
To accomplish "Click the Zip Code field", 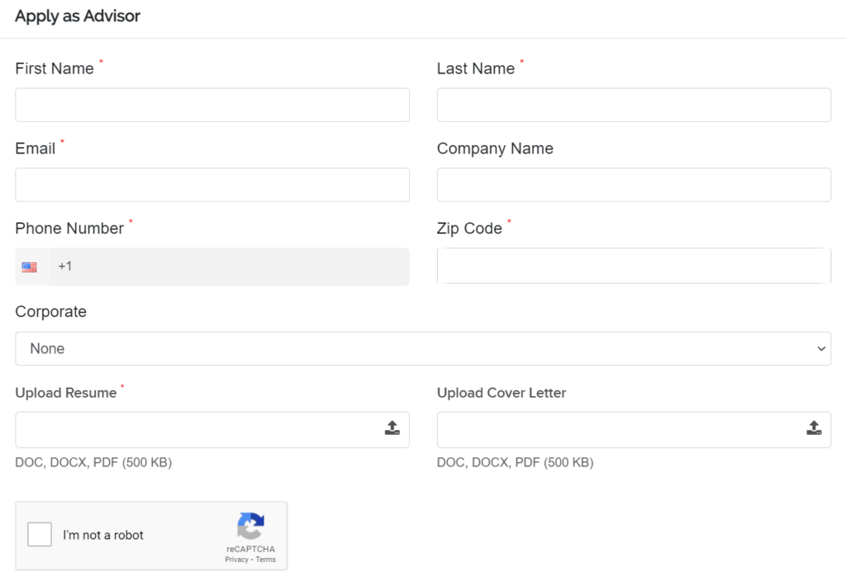I will tap(634, 266).
